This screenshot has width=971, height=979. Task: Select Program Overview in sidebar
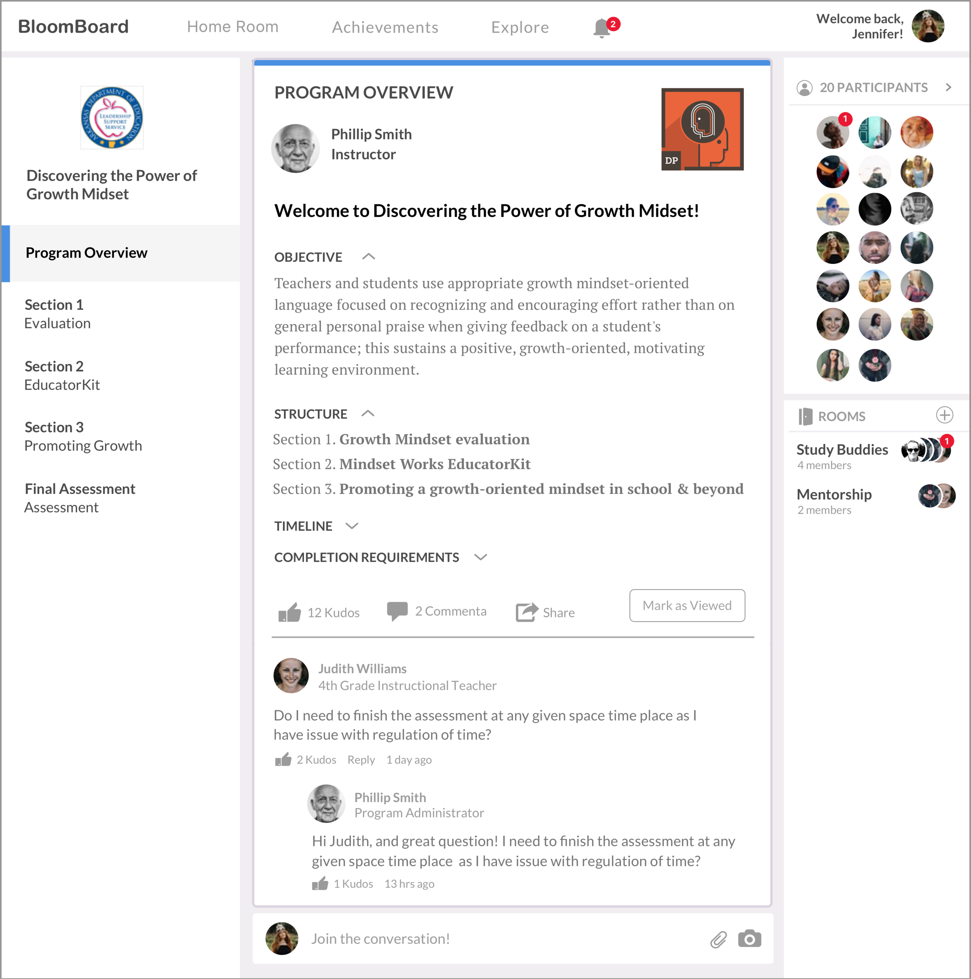[120, 253]
